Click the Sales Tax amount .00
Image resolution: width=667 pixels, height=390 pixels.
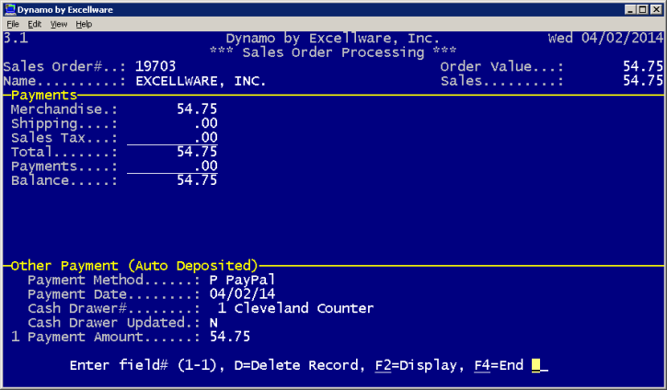point(205,137)
